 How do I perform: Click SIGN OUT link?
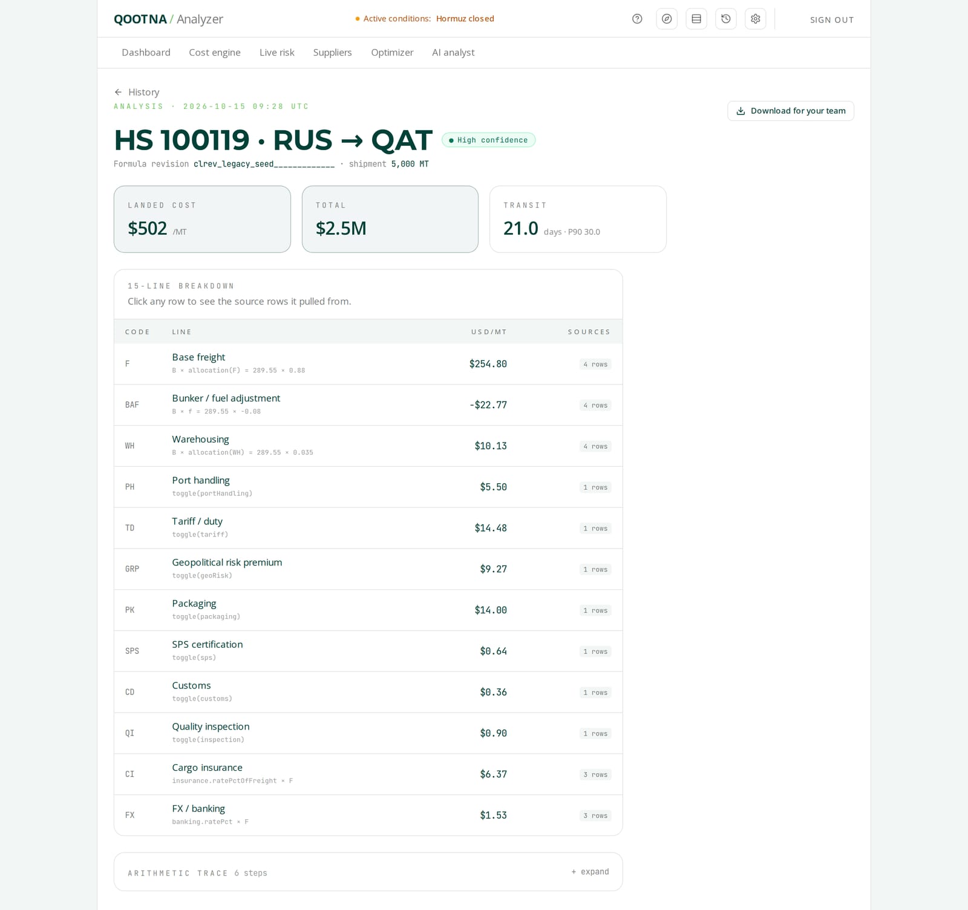[832, 20]
